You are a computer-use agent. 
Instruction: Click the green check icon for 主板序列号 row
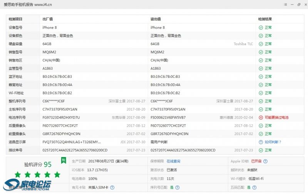click(x=261, y=109)
